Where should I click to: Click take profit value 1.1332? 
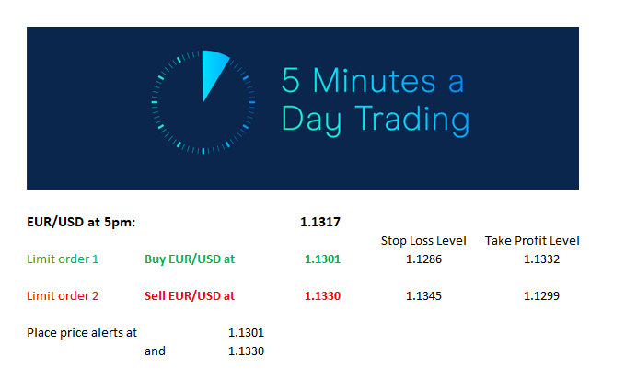(541, 259)
